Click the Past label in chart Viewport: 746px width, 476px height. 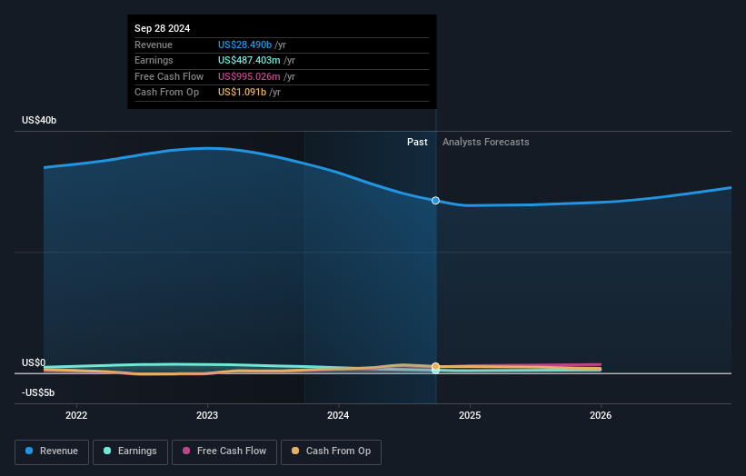click(417, 142)
